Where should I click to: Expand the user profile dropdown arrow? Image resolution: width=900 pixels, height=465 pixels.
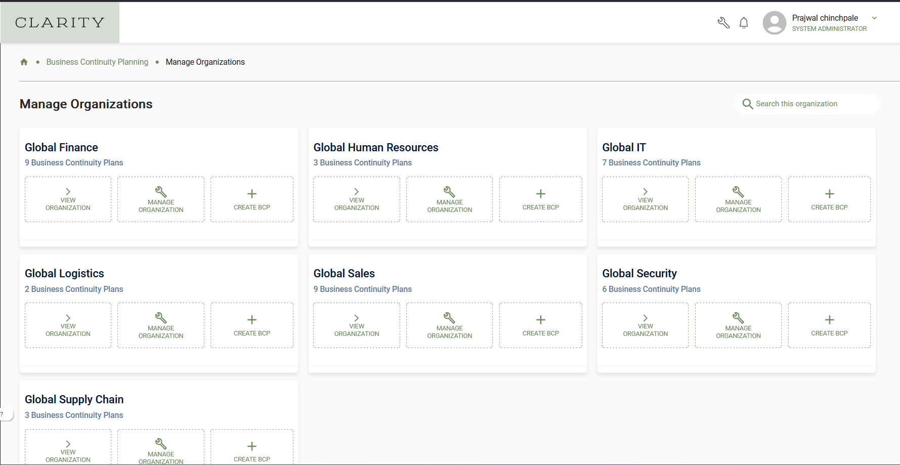[x=874, y=18]
